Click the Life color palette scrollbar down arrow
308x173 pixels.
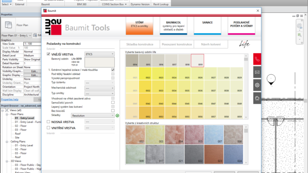pyautogui.click(x=246, y=117)
